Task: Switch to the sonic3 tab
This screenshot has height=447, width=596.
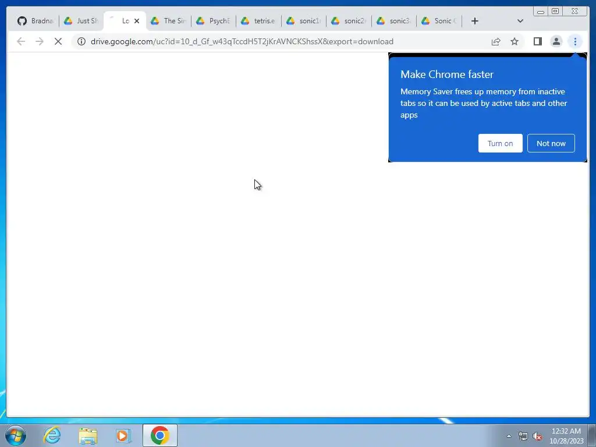Action: coord(394,21)
